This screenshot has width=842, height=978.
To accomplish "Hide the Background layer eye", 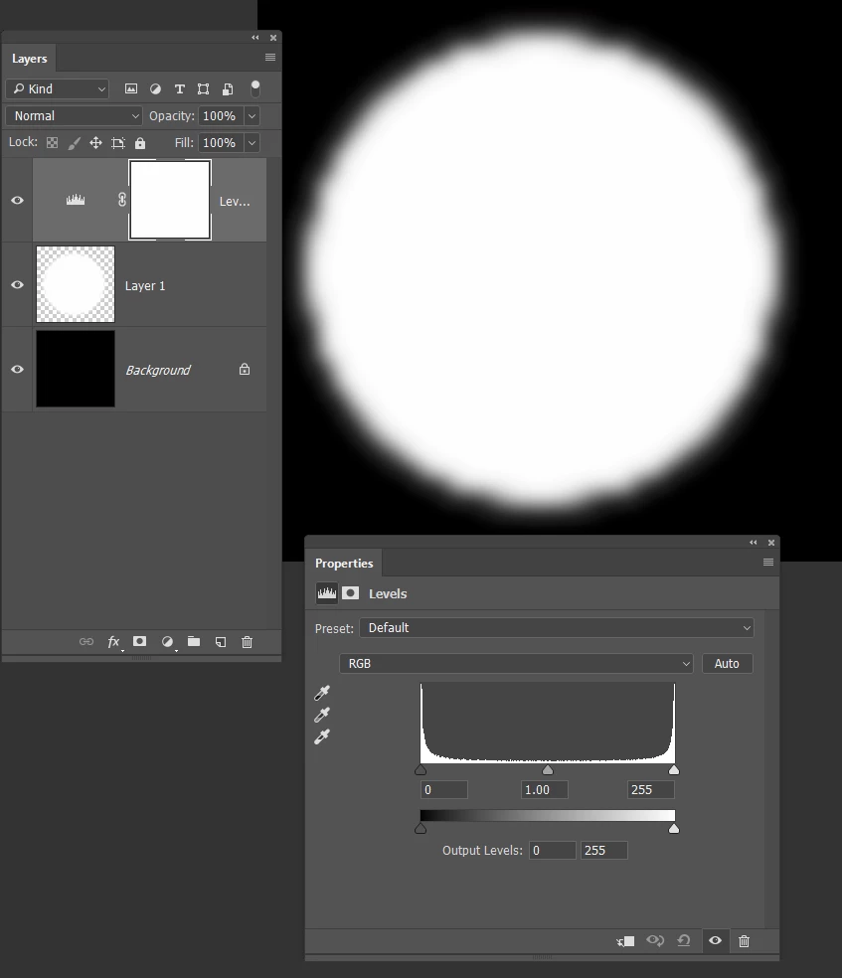I will [18, 369].
